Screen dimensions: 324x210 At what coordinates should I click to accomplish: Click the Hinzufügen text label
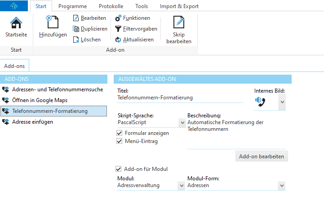point(53,35)
